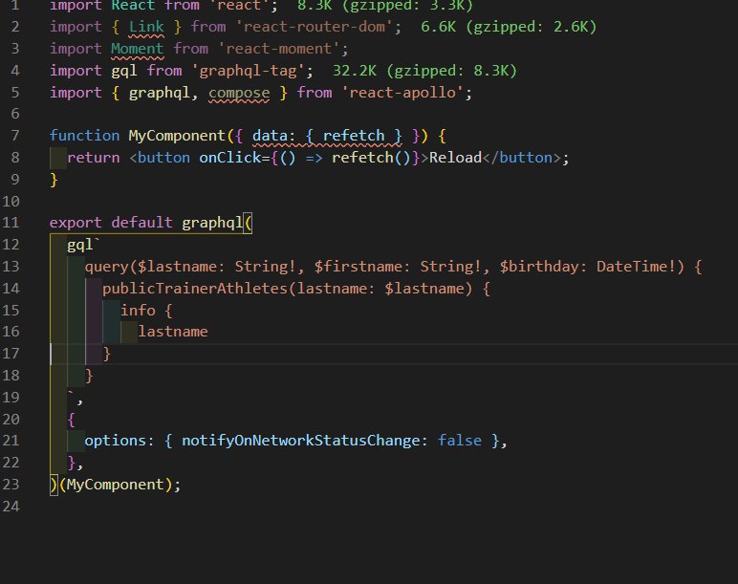Click the 'onClick' attribute on line 8
Viewport: 738px width, 584px height.
coord(230,158)
